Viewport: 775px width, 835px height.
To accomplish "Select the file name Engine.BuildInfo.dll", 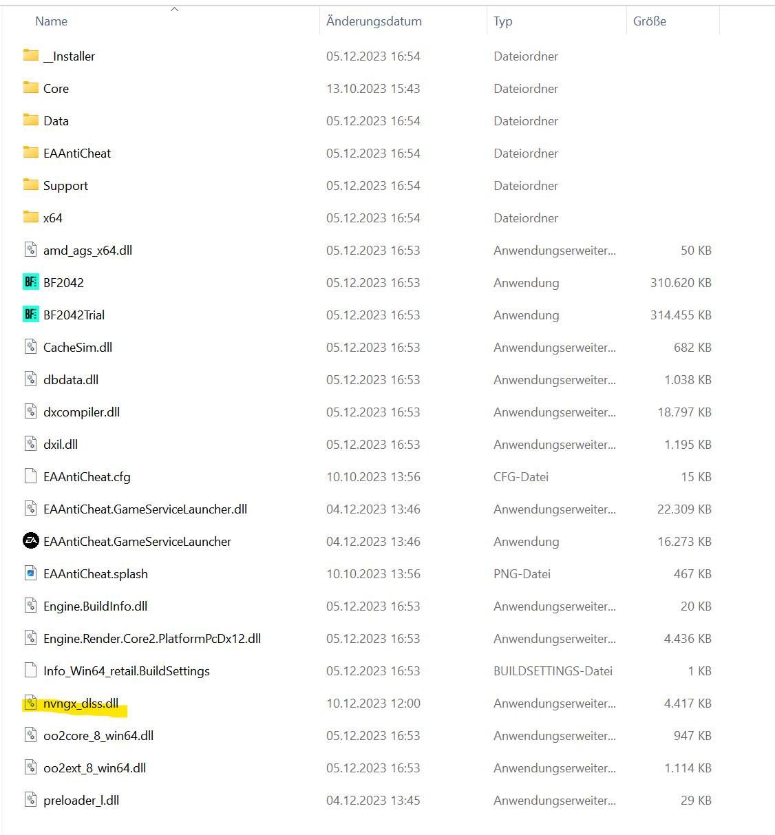I will tap(95, 606).
